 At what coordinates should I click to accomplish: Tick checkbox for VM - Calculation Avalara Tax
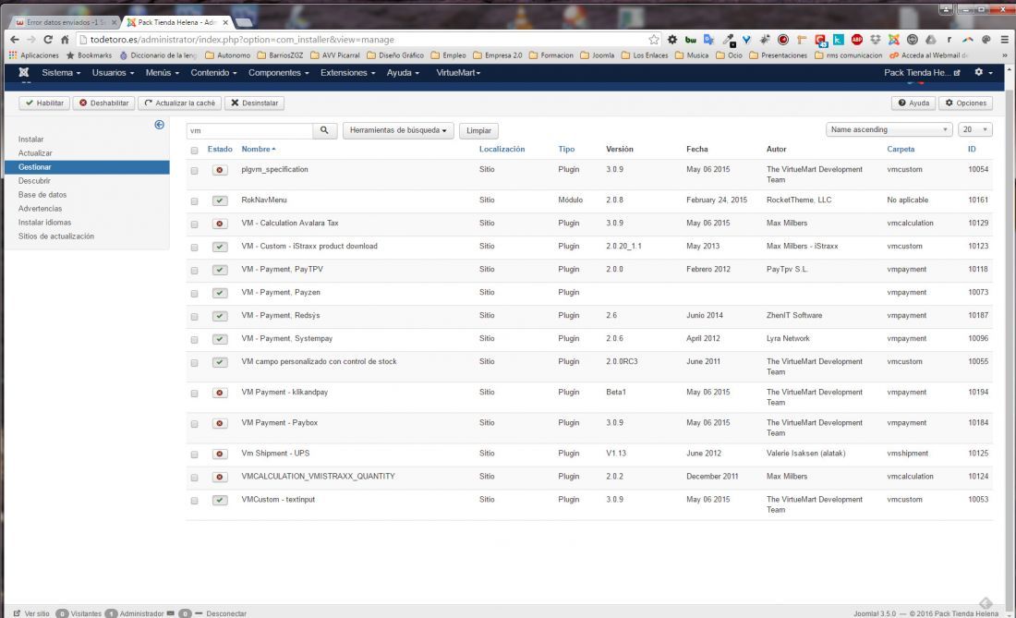coord(194,224)
